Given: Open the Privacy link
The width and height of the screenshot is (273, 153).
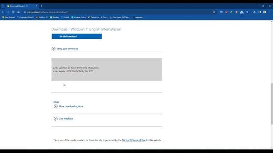Looking at the screenshot, I should (56, 102).
